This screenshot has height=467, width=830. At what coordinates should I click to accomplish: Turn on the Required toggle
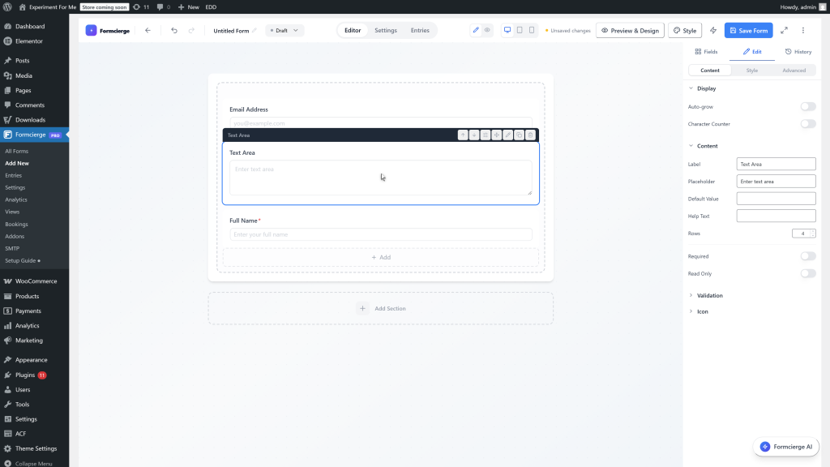[x=807, y=255]
